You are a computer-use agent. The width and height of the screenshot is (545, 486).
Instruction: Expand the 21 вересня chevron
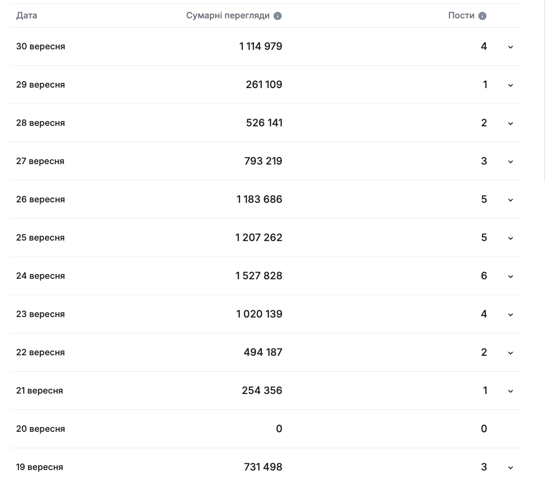pyautogui.click(x=510, y=391)
